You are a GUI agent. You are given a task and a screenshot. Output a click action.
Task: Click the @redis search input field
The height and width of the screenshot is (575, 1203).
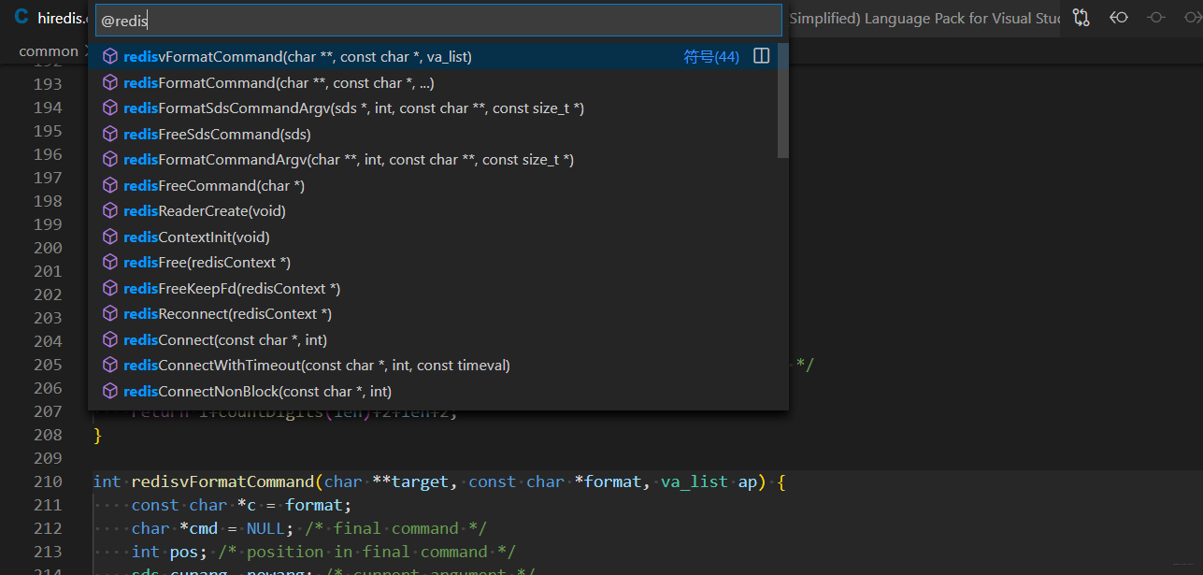(438, 21)
